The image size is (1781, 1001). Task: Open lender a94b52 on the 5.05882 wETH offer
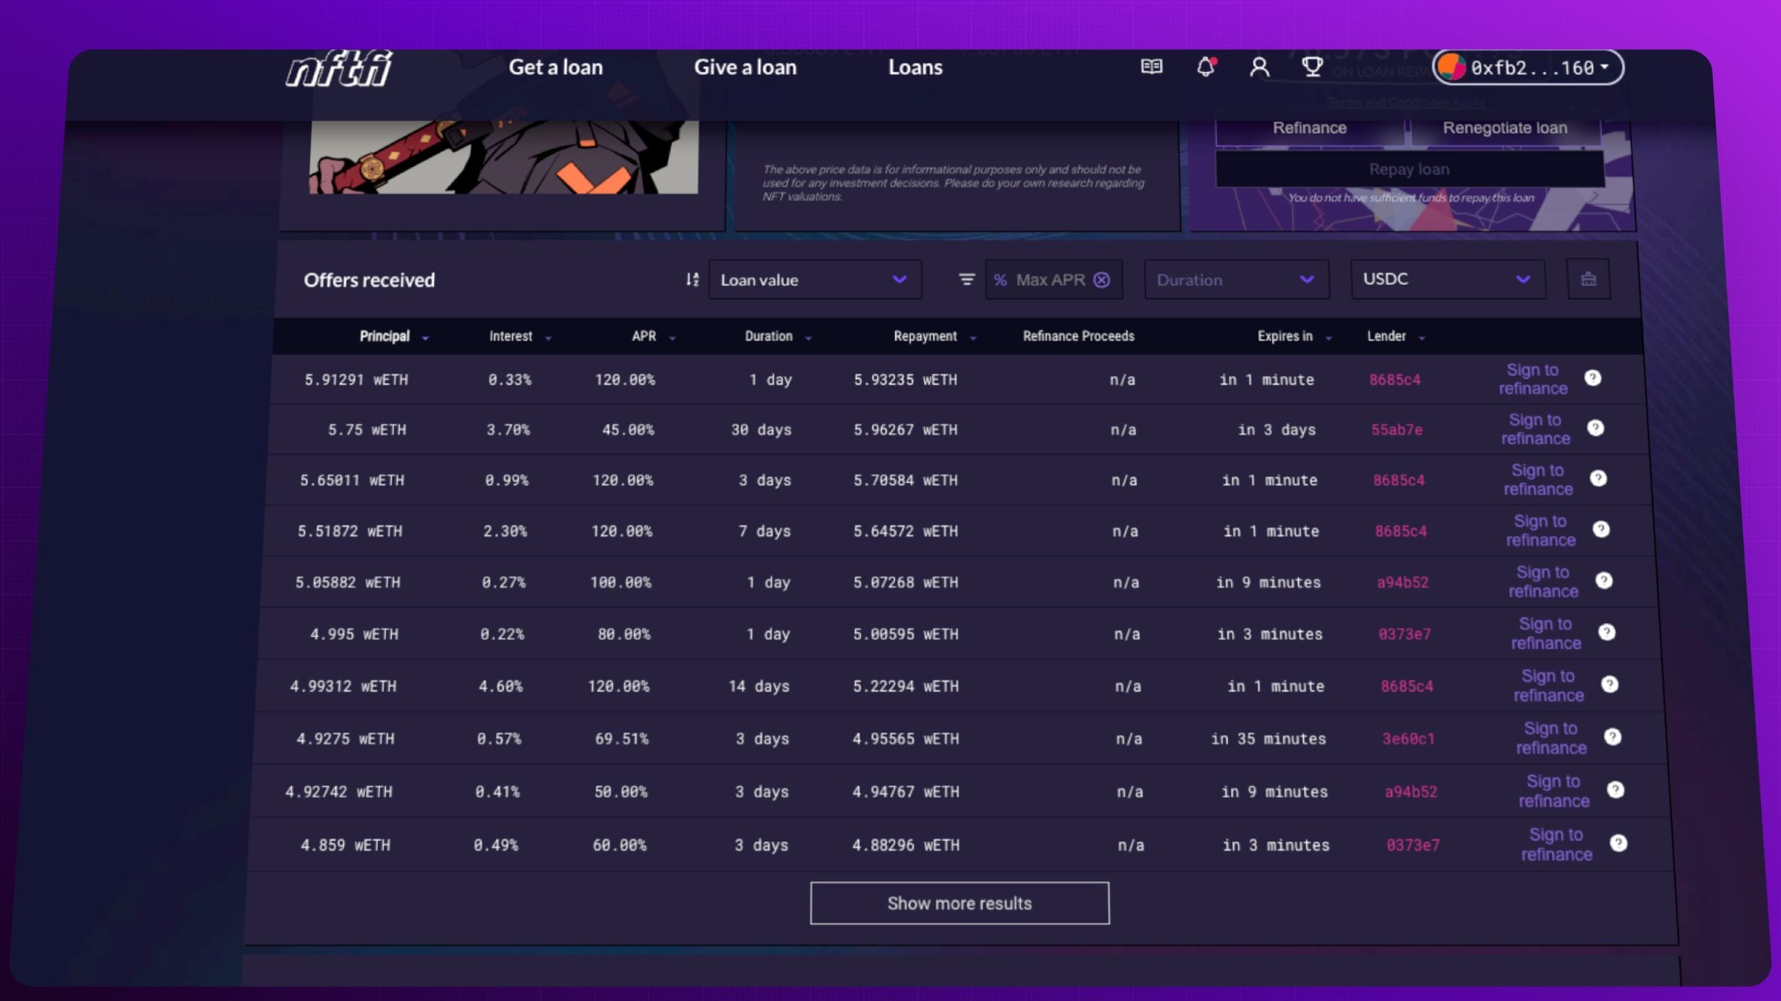pos(1403,583)
